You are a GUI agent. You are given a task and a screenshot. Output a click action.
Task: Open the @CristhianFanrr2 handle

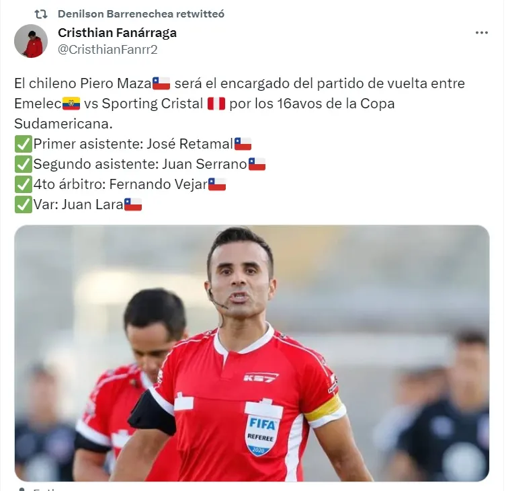click(108, 49)
